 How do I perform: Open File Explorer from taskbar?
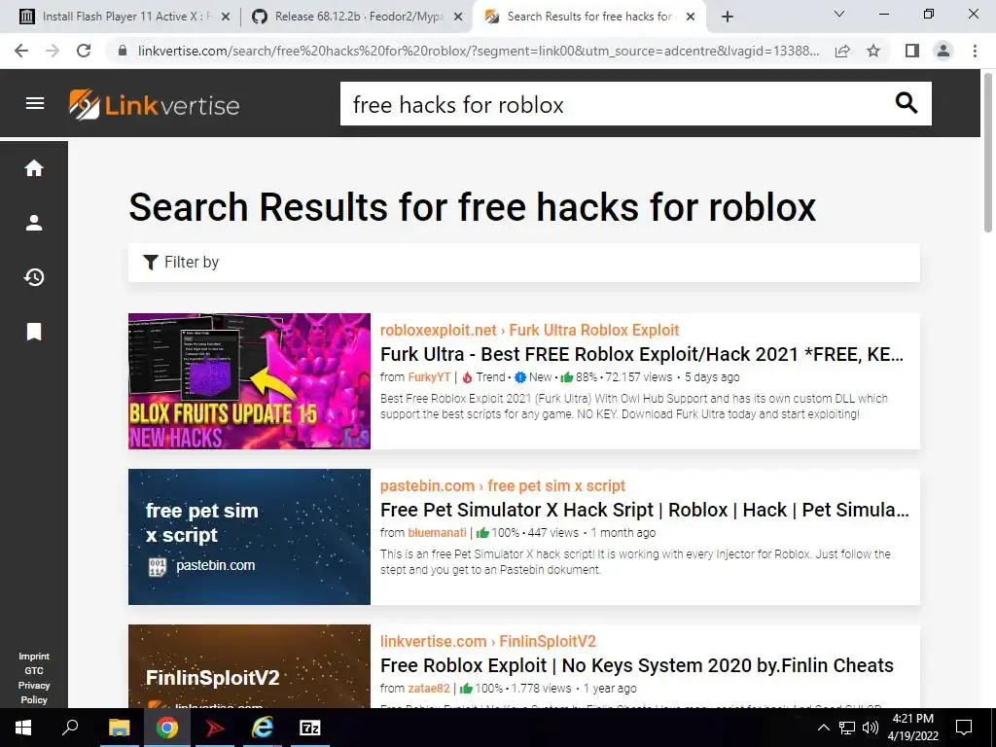119,728
